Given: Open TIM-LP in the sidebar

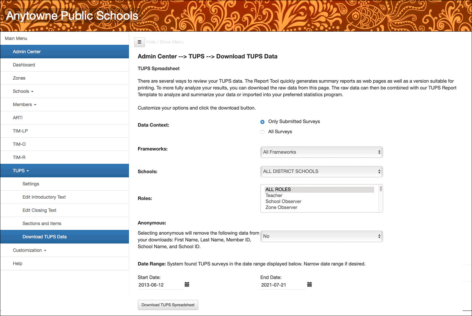Looking at the screenshot, I should pos(64,131).
